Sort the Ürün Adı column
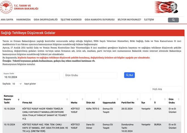187x133 pixels. click(99, 99)
